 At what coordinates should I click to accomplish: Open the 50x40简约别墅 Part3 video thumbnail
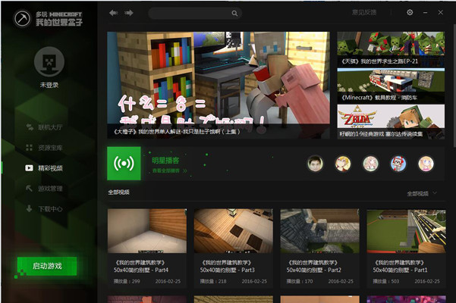[x=234, y=231]
